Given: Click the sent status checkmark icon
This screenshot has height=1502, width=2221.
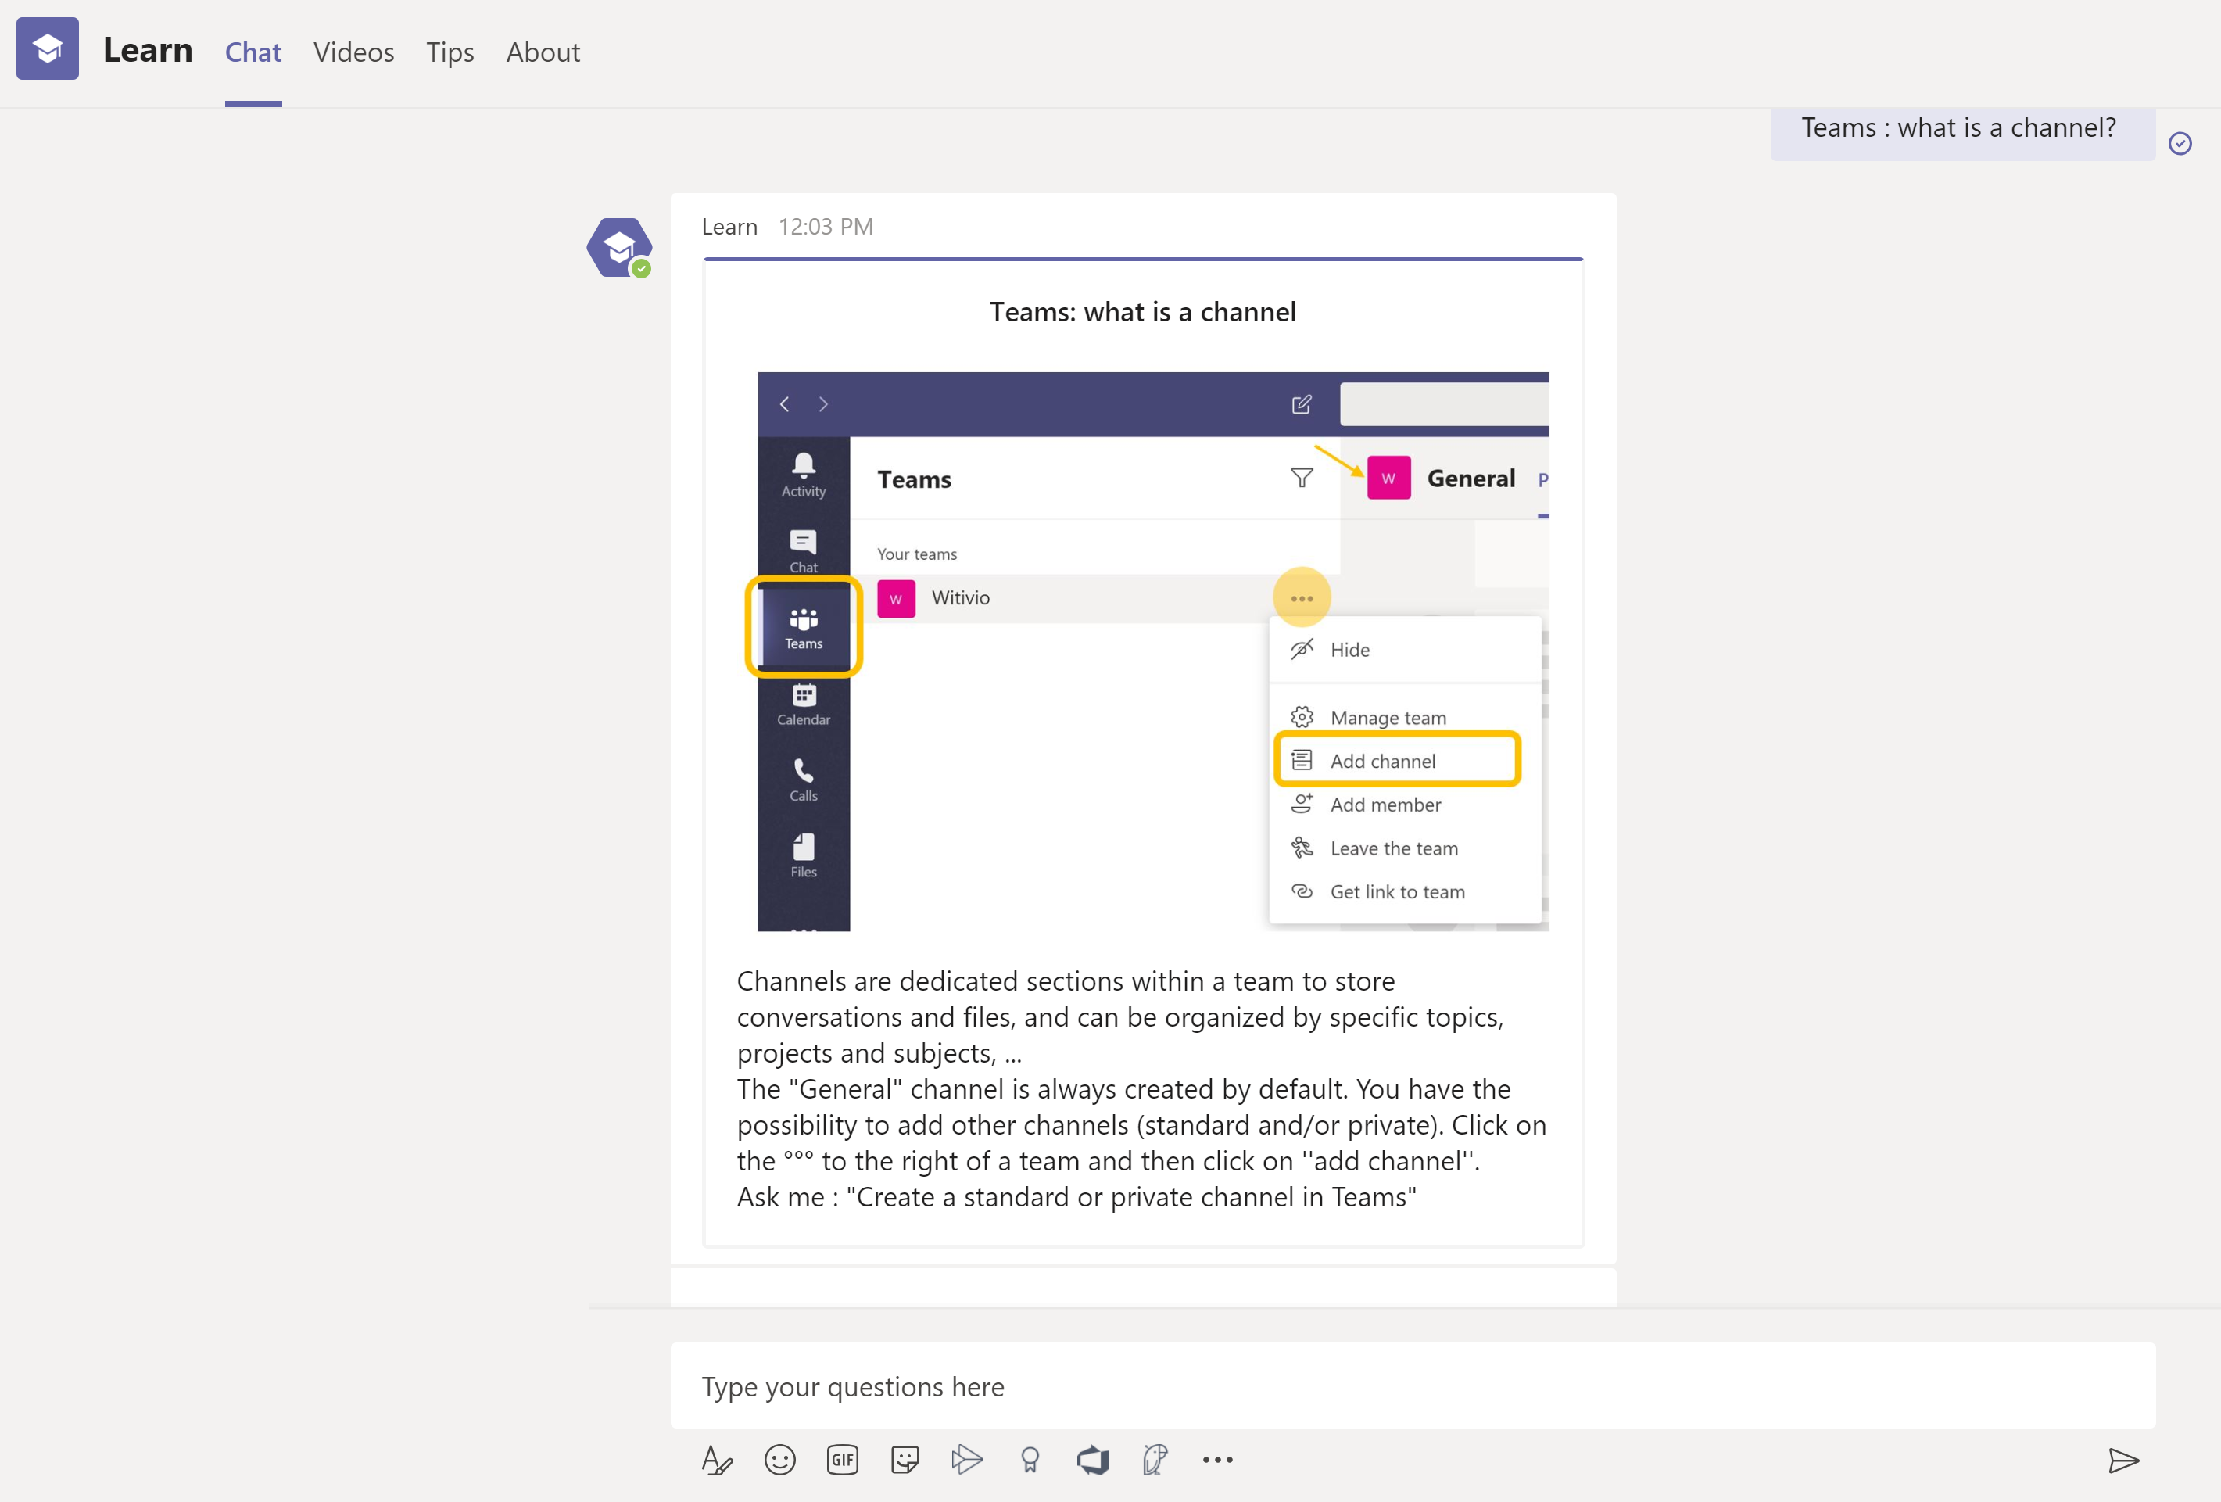Looking at the screenshot, I should pos(2180,143).
